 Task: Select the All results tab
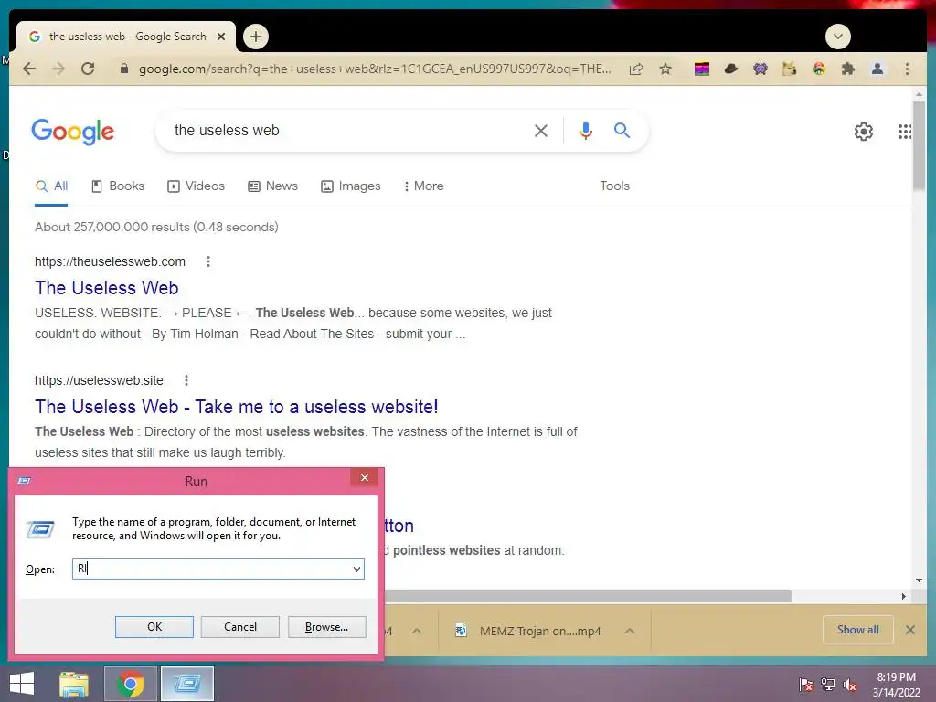[51, 186]
